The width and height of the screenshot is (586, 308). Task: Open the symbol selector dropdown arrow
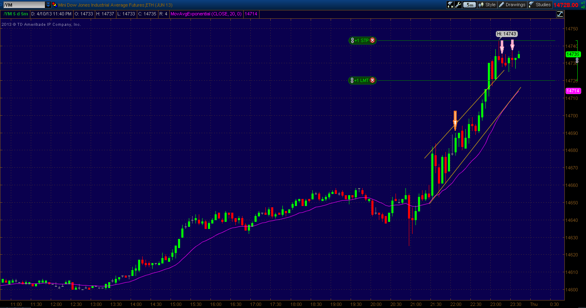click(48, 5)
